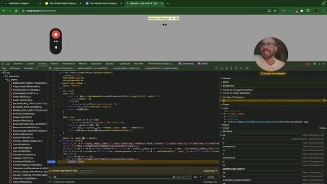This screenshot has width=327, height=184.
Task: Enable Pause on uncaught exceptions
Action: pyautogui.click(x=221, y=90)
